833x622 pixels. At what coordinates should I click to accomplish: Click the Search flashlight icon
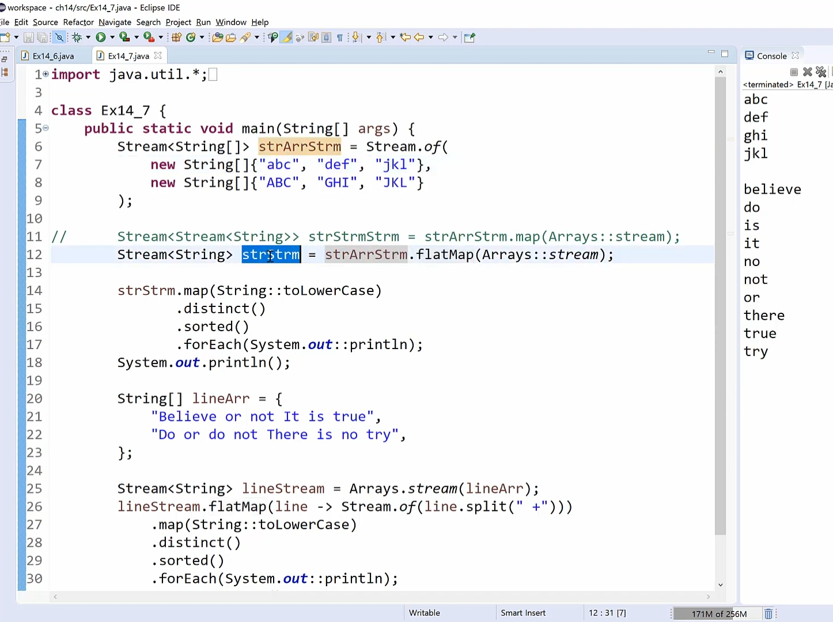pos(245,37)
